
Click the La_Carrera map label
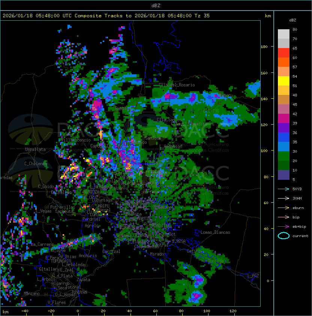pos(42,244)
